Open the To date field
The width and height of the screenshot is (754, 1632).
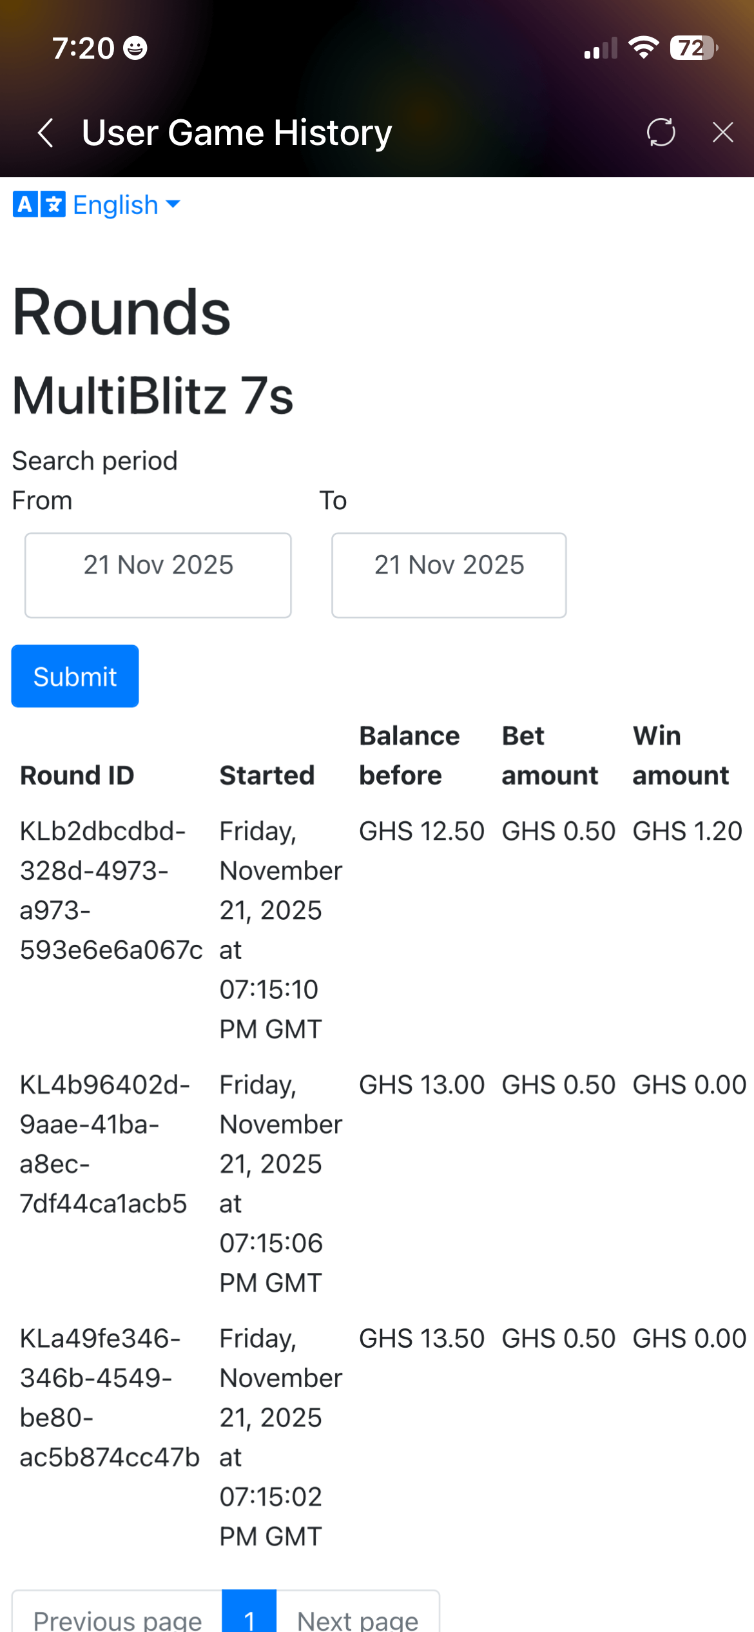coord(449,574)
